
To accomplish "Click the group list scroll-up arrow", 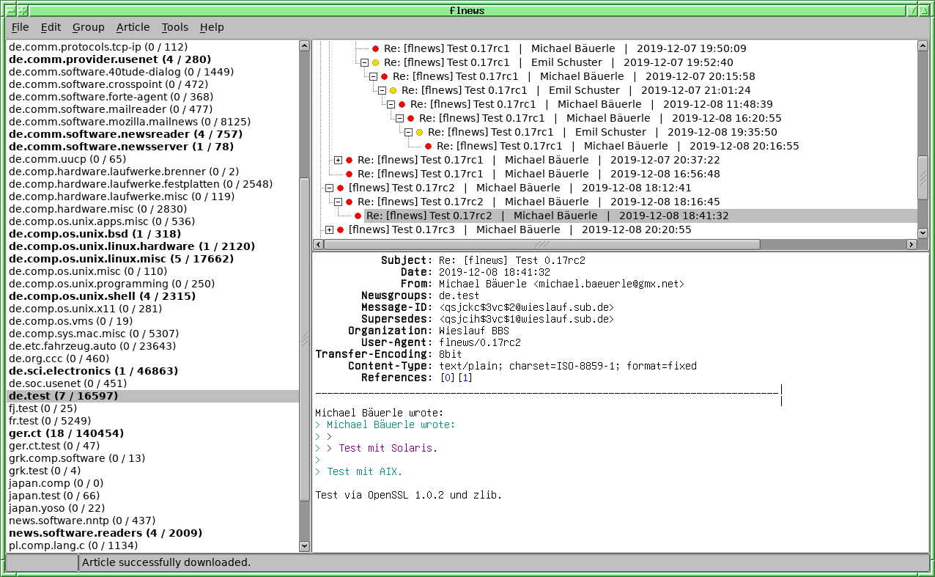I will tap(304, 46).
